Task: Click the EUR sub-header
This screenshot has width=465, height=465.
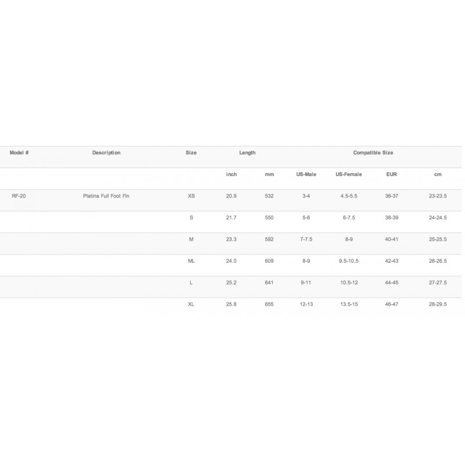Action: click(x=391, y=174)
